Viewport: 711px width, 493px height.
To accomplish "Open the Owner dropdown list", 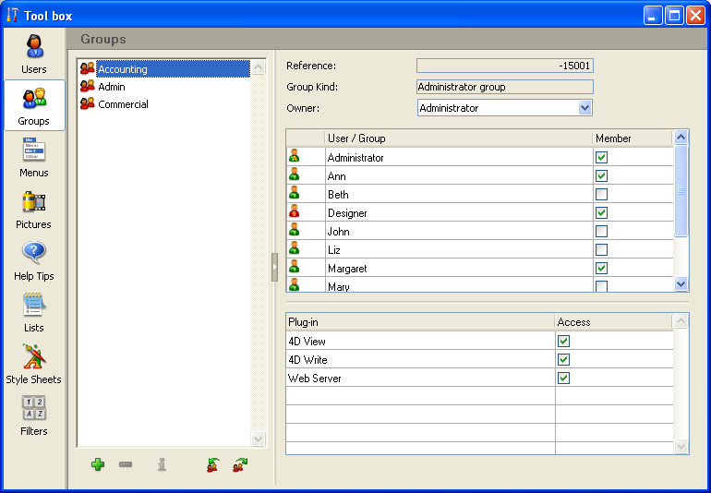I will click(x=584, y=108).
